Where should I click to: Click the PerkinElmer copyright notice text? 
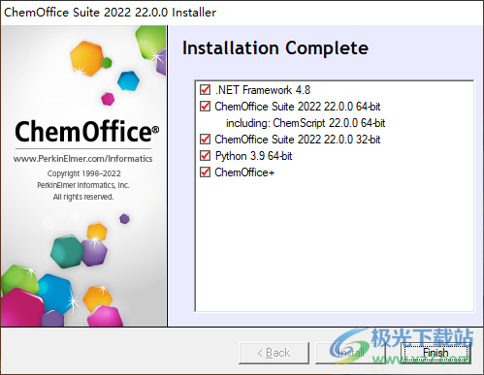point(83,185)
